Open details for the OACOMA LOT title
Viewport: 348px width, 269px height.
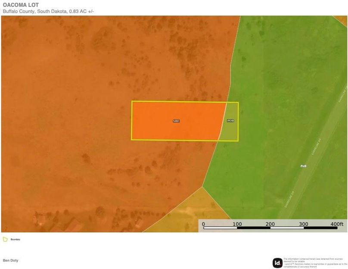point(21,5)
